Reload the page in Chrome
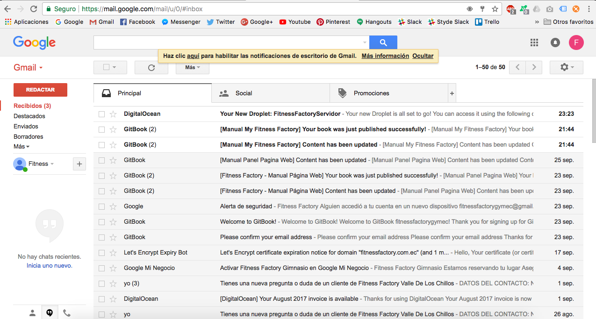Image resolution: width=596 pixels, height=319 pixels. pyautogui.click(x=34, y=9)
